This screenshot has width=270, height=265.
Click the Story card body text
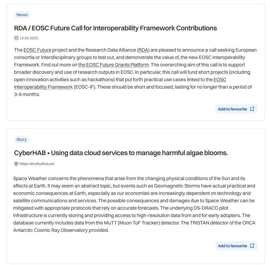click(135, 204)
